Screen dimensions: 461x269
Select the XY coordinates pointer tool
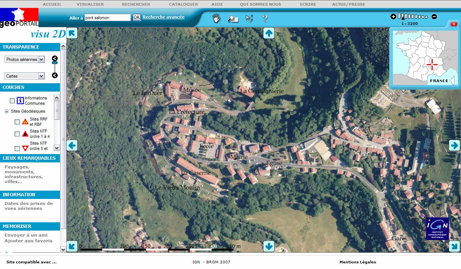[x=249, y=18]
